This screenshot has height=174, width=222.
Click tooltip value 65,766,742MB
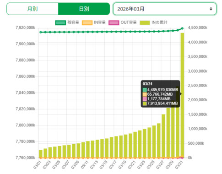(160, 94)
